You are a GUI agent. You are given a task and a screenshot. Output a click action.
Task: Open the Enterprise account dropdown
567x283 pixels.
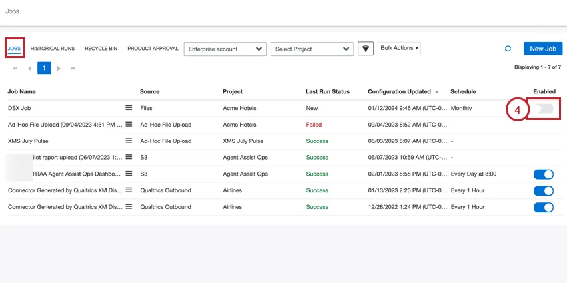pyautogui.click(x=225, y=49)
